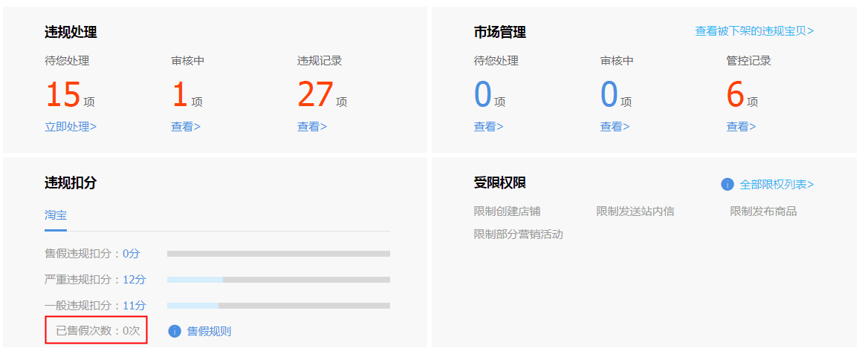
Task: Click the 管控记录 label
Action: 748,61
